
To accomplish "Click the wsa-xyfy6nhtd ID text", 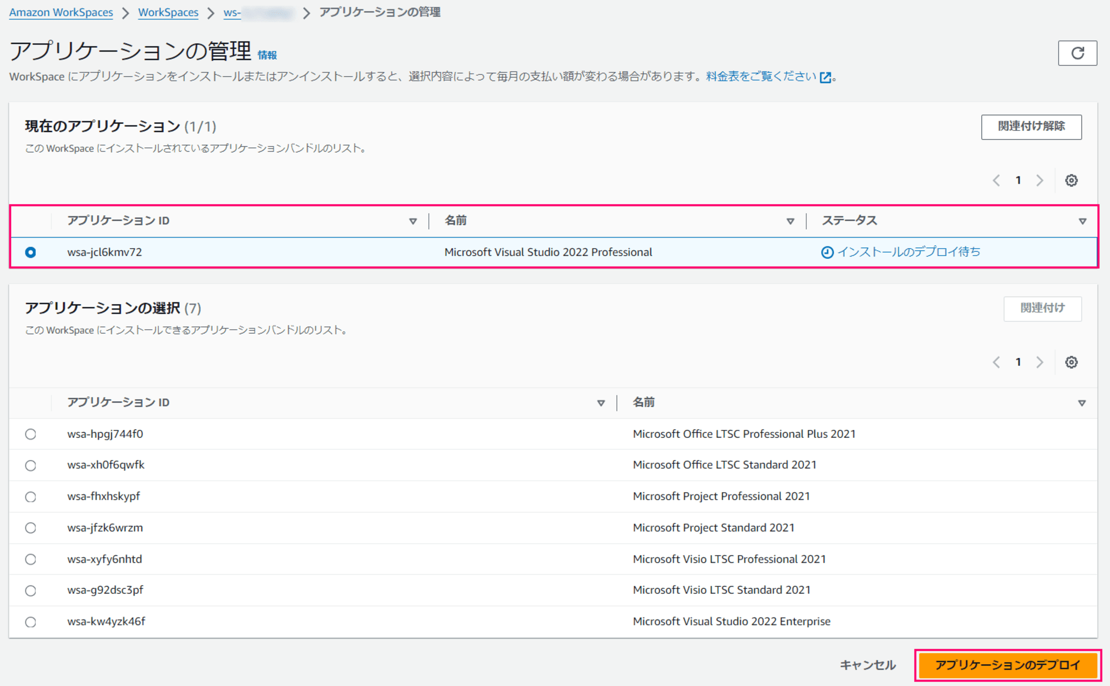I will (x=105, y=559).
